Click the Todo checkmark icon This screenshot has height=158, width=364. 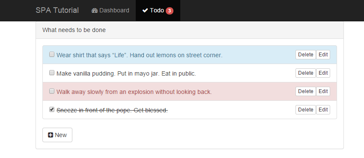pyautogui.click(x=145, y=10)
